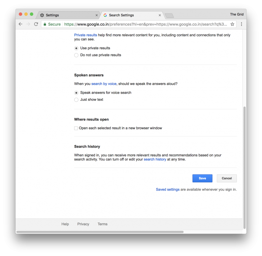Click the gear icon on the Settings tab
This screenshot has width=262, height=256.
tap(42, 15)
